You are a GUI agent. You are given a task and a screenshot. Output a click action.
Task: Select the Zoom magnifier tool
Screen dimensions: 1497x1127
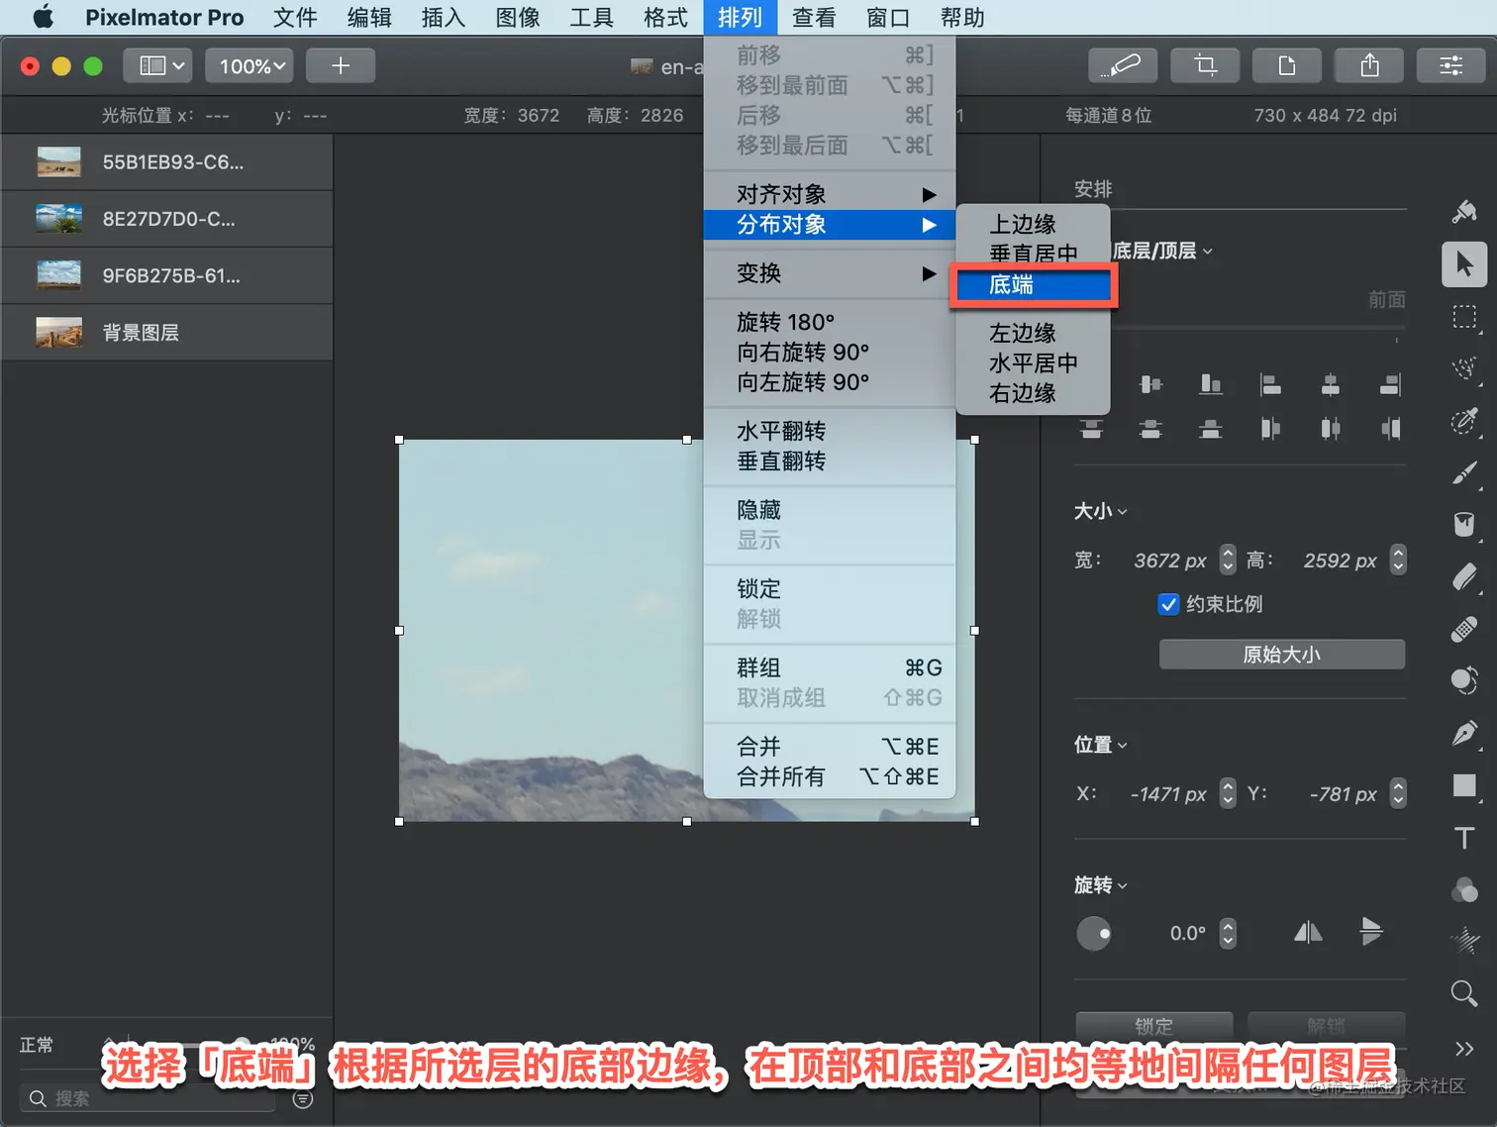1464,993
